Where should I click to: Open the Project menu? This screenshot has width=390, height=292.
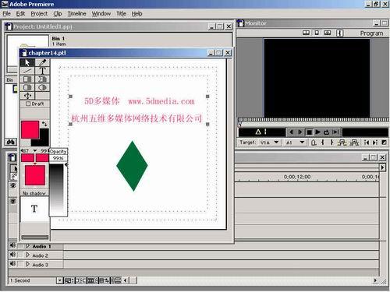(x=39, y=13)
